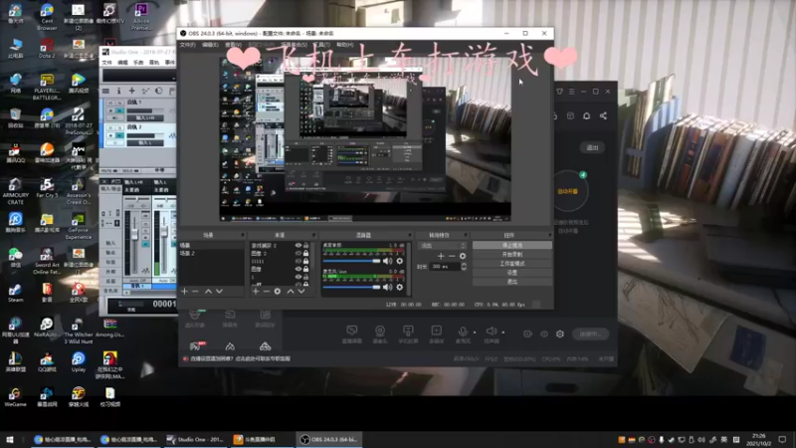Click the third button in OBS controls
Image resolution: width=796 pixels, height=448 pixels.
click(512, 264)
